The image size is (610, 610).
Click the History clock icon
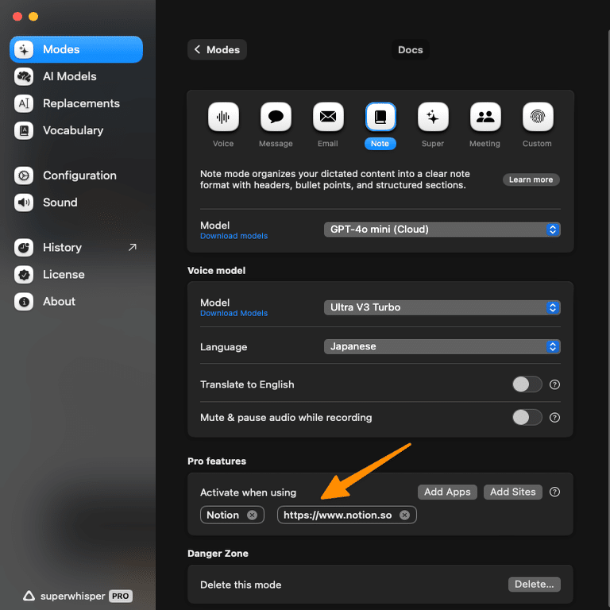(x=24, y=248)
